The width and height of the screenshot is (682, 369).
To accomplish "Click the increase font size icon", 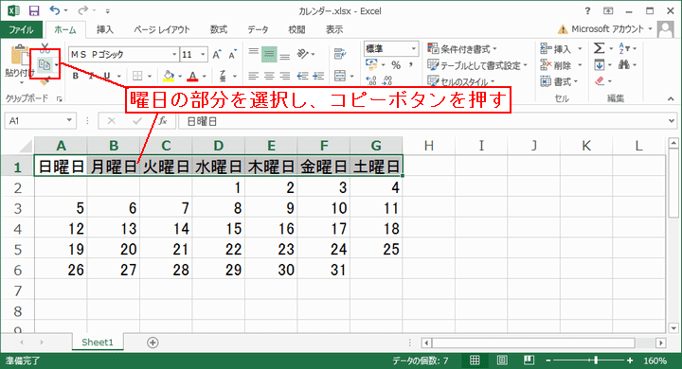I will tap(216, 54).
